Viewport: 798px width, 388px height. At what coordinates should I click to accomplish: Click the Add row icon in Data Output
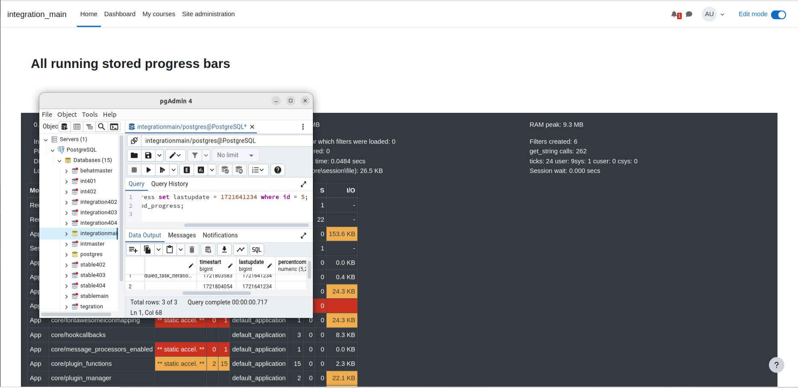pyautogui.click(x=133, y=250)
